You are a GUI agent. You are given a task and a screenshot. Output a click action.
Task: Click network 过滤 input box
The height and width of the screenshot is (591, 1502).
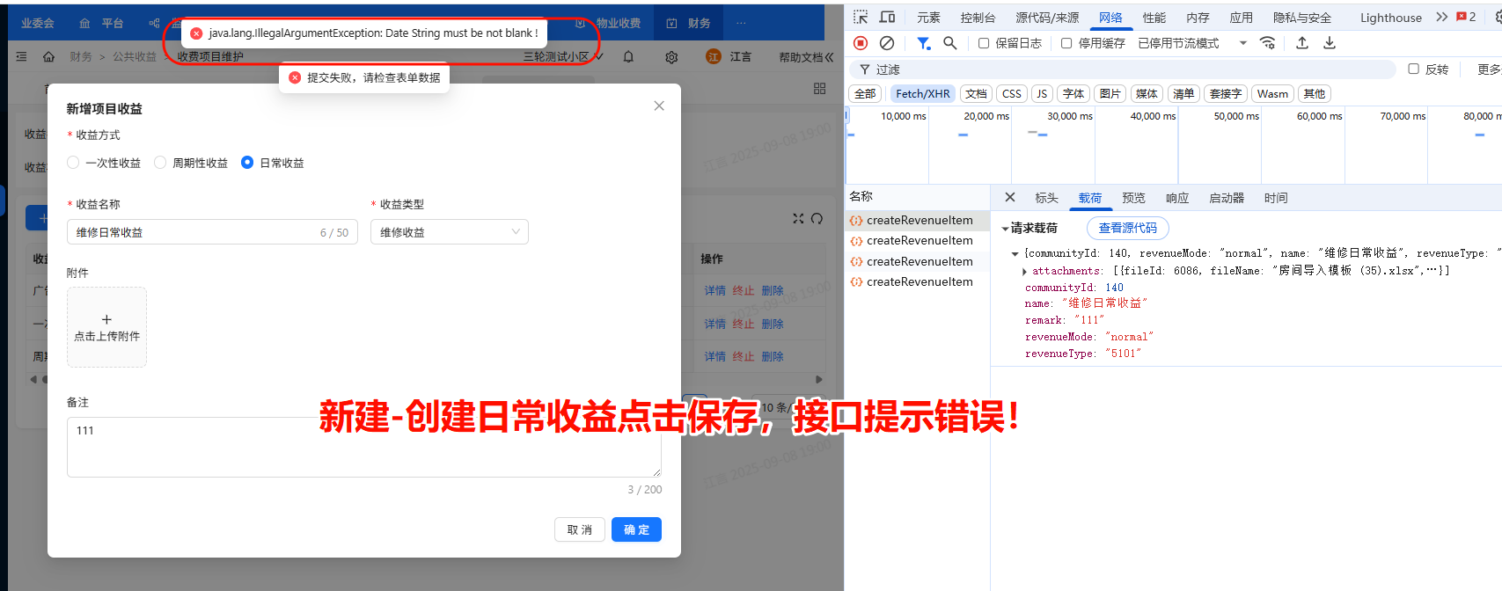point(1123,69)
